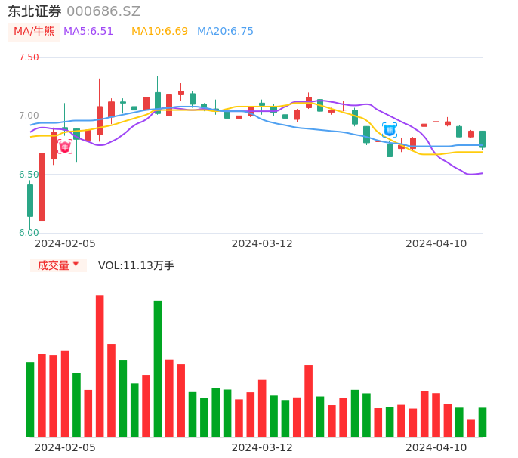
Task: Click the stock name 东北证券
Action: click(35, 11)
